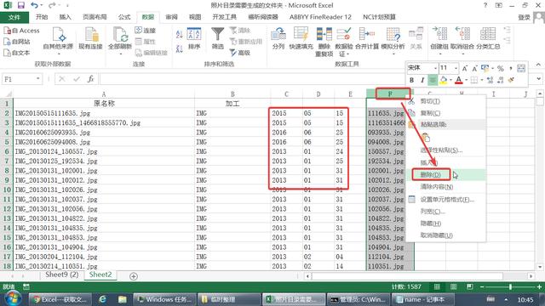Screen dimensions: 545x306
Task: Decrease decimal places in mini toolbar
Action: (x=501, y=80)
